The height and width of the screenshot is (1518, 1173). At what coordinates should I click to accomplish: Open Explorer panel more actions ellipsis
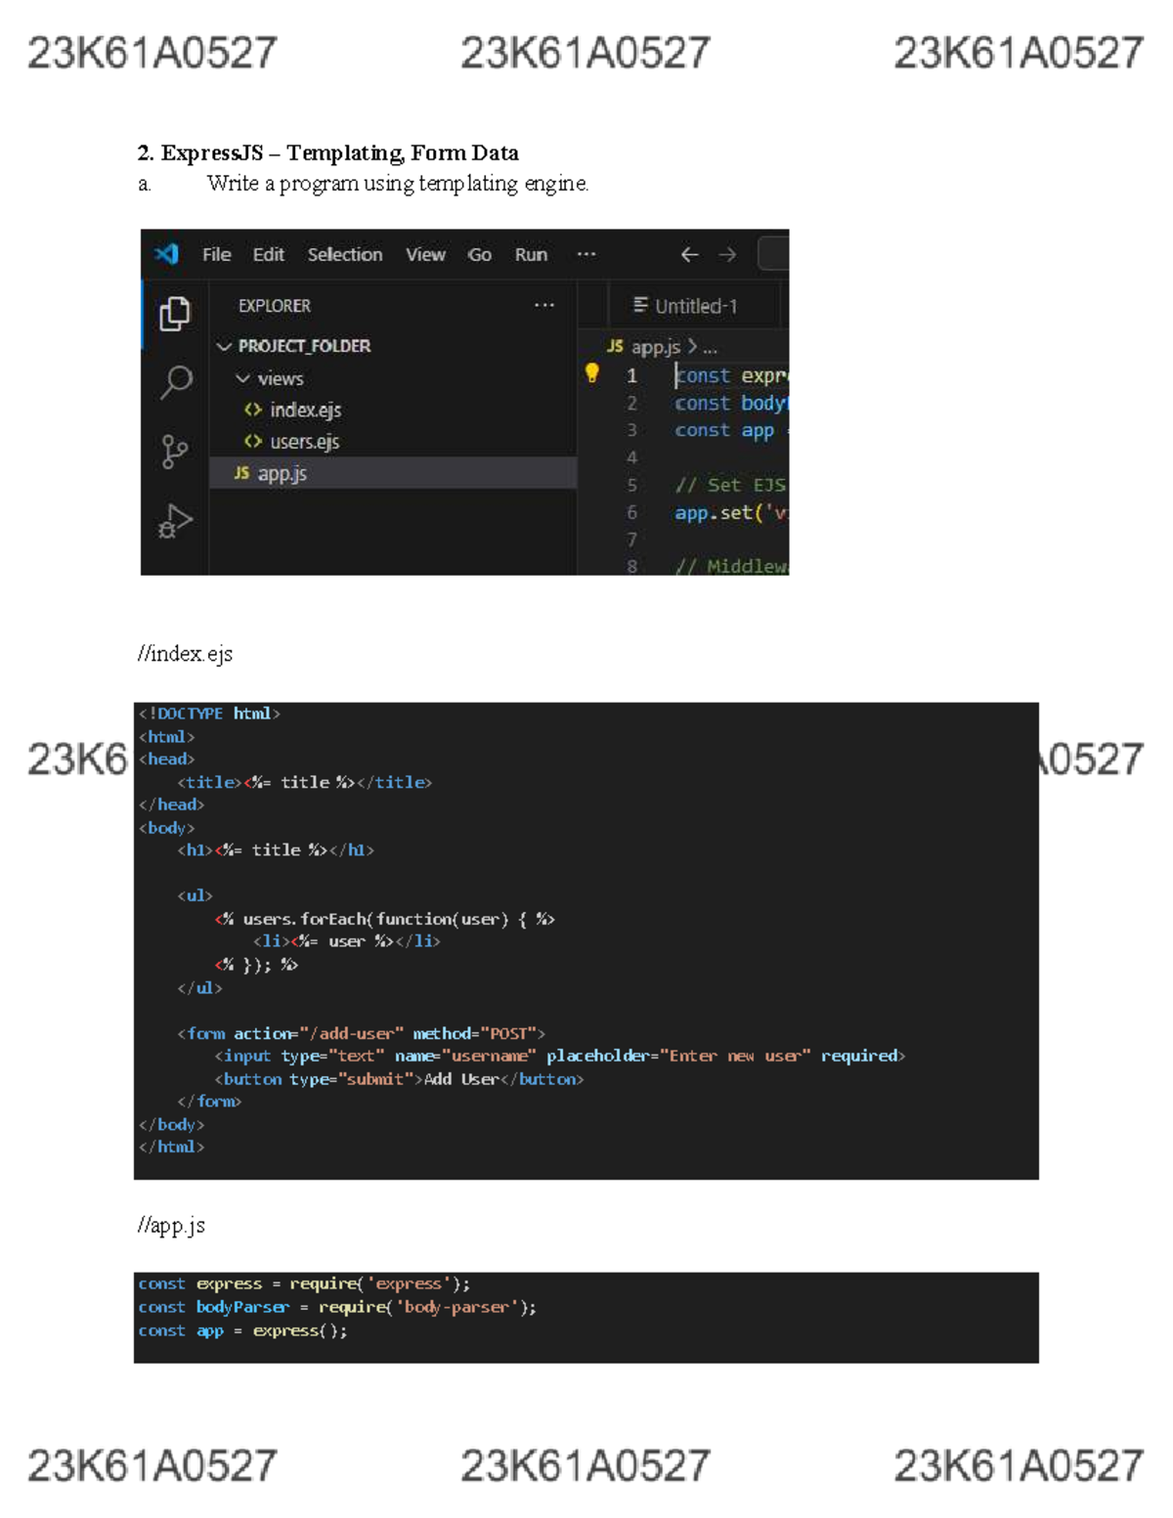point(544,306)
